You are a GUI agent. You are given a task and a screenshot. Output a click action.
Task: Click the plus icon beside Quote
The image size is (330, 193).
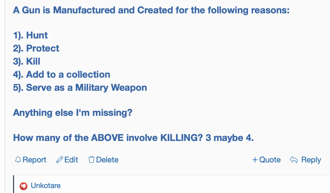[x=255, y=160]
